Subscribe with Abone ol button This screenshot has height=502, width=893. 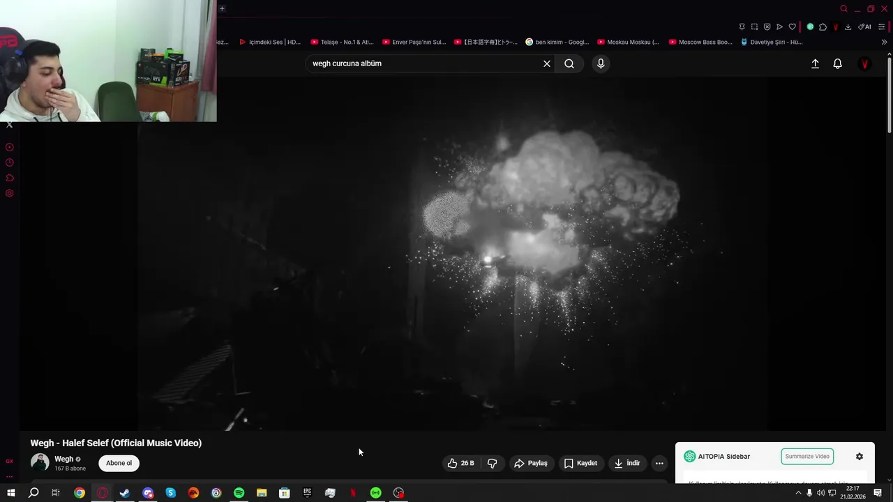119,463
